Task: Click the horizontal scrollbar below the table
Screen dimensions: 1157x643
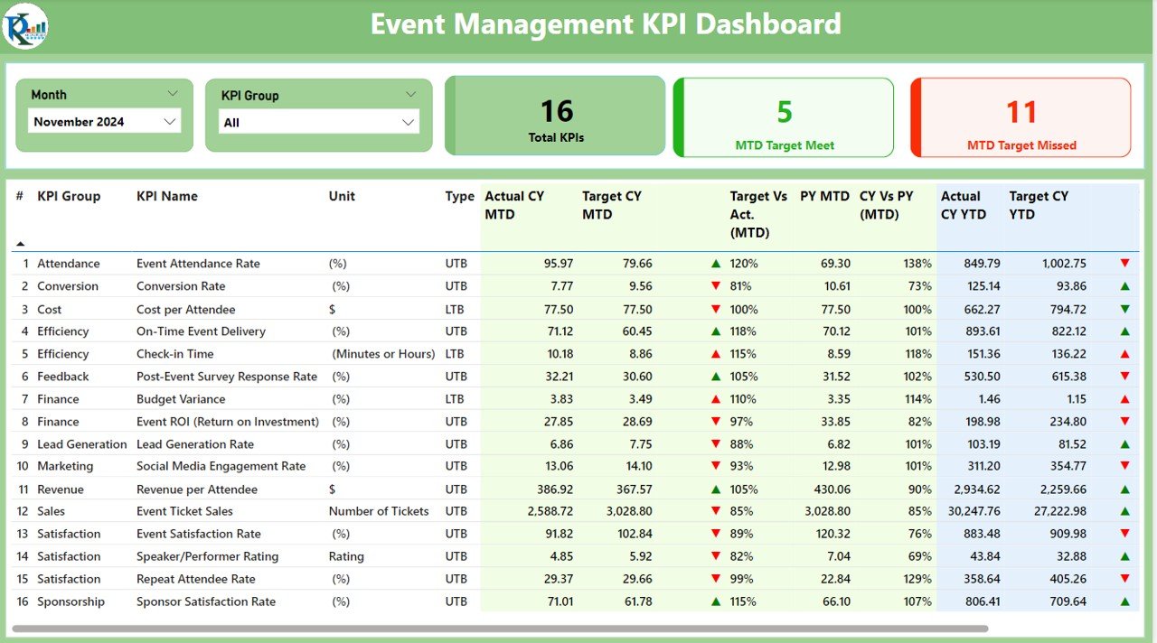Action: [500, 629]
